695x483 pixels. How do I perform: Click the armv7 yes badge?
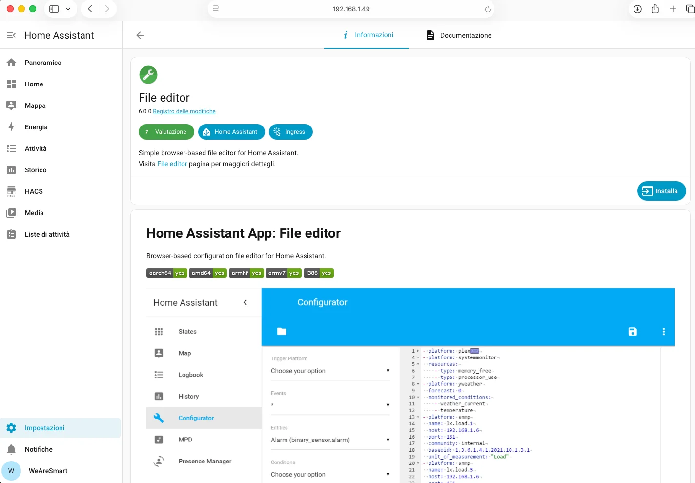(x=284, y=273)
